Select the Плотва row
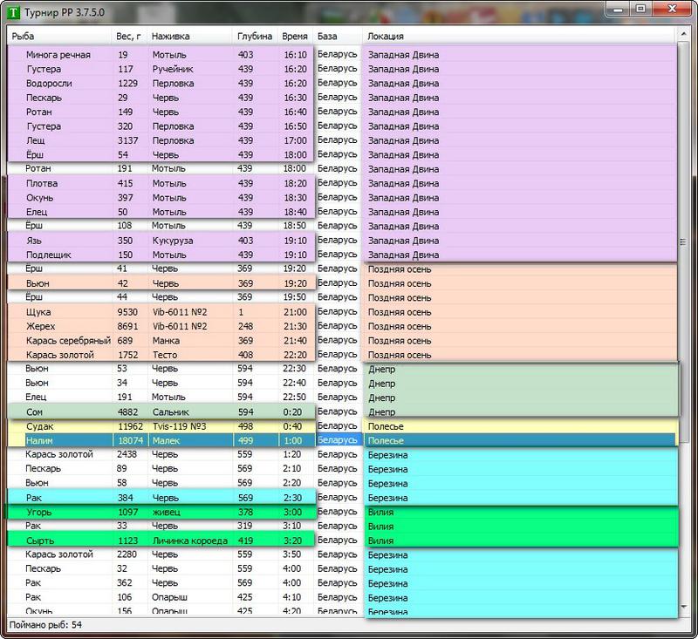Screen dimensions: 698x639 pos(342,183)
